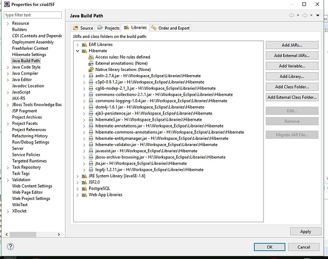This screenshot has height=259, width=328.
Task: Click the Native library location icon
Action: (x=91, y=69)
